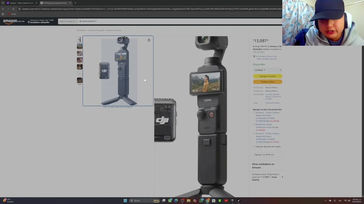
Task: Open Task View from taskbar
Action: coord(164,201)
